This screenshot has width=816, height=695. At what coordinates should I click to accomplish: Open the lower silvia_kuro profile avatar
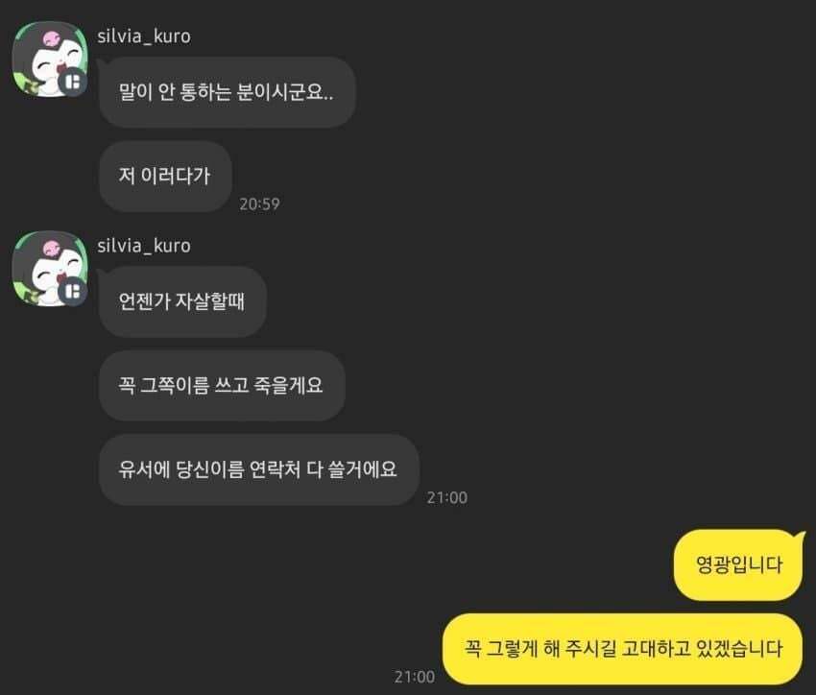click(49, 269)
